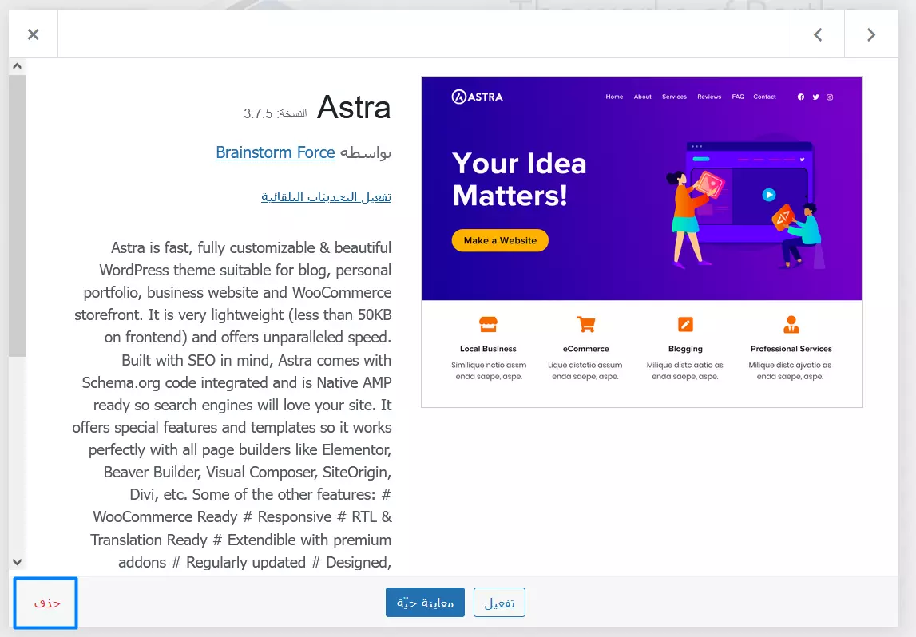Enable automatic updates via تفعيل التحديثات التلقائية

[326, 196]
